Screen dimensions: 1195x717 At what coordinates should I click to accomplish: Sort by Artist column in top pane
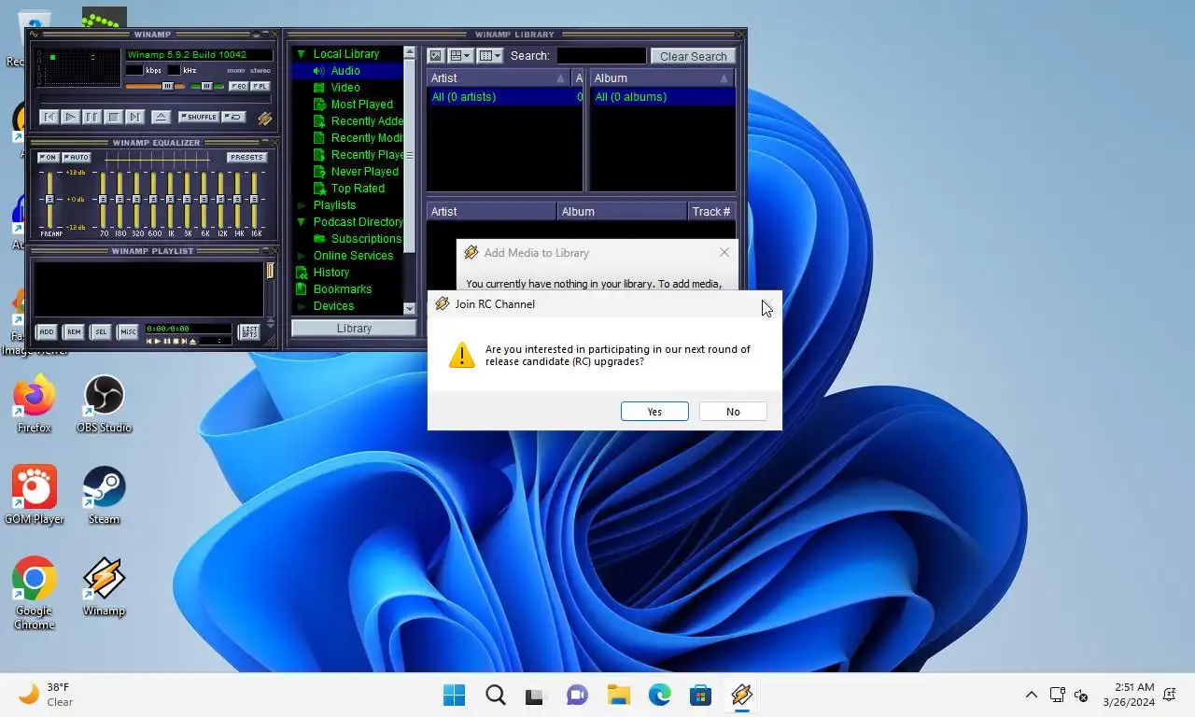[x=498, y=78]
